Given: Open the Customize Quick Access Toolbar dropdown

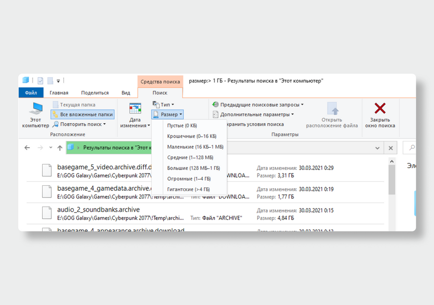Looking at the screenshot, I should [x=58, y=81].
